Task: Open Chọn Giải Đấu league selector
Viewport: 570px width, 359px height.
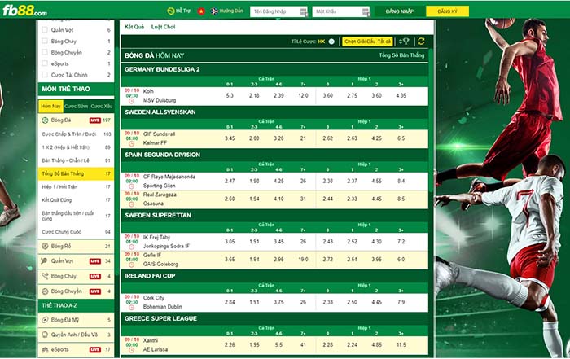Action: click(366, 41)
